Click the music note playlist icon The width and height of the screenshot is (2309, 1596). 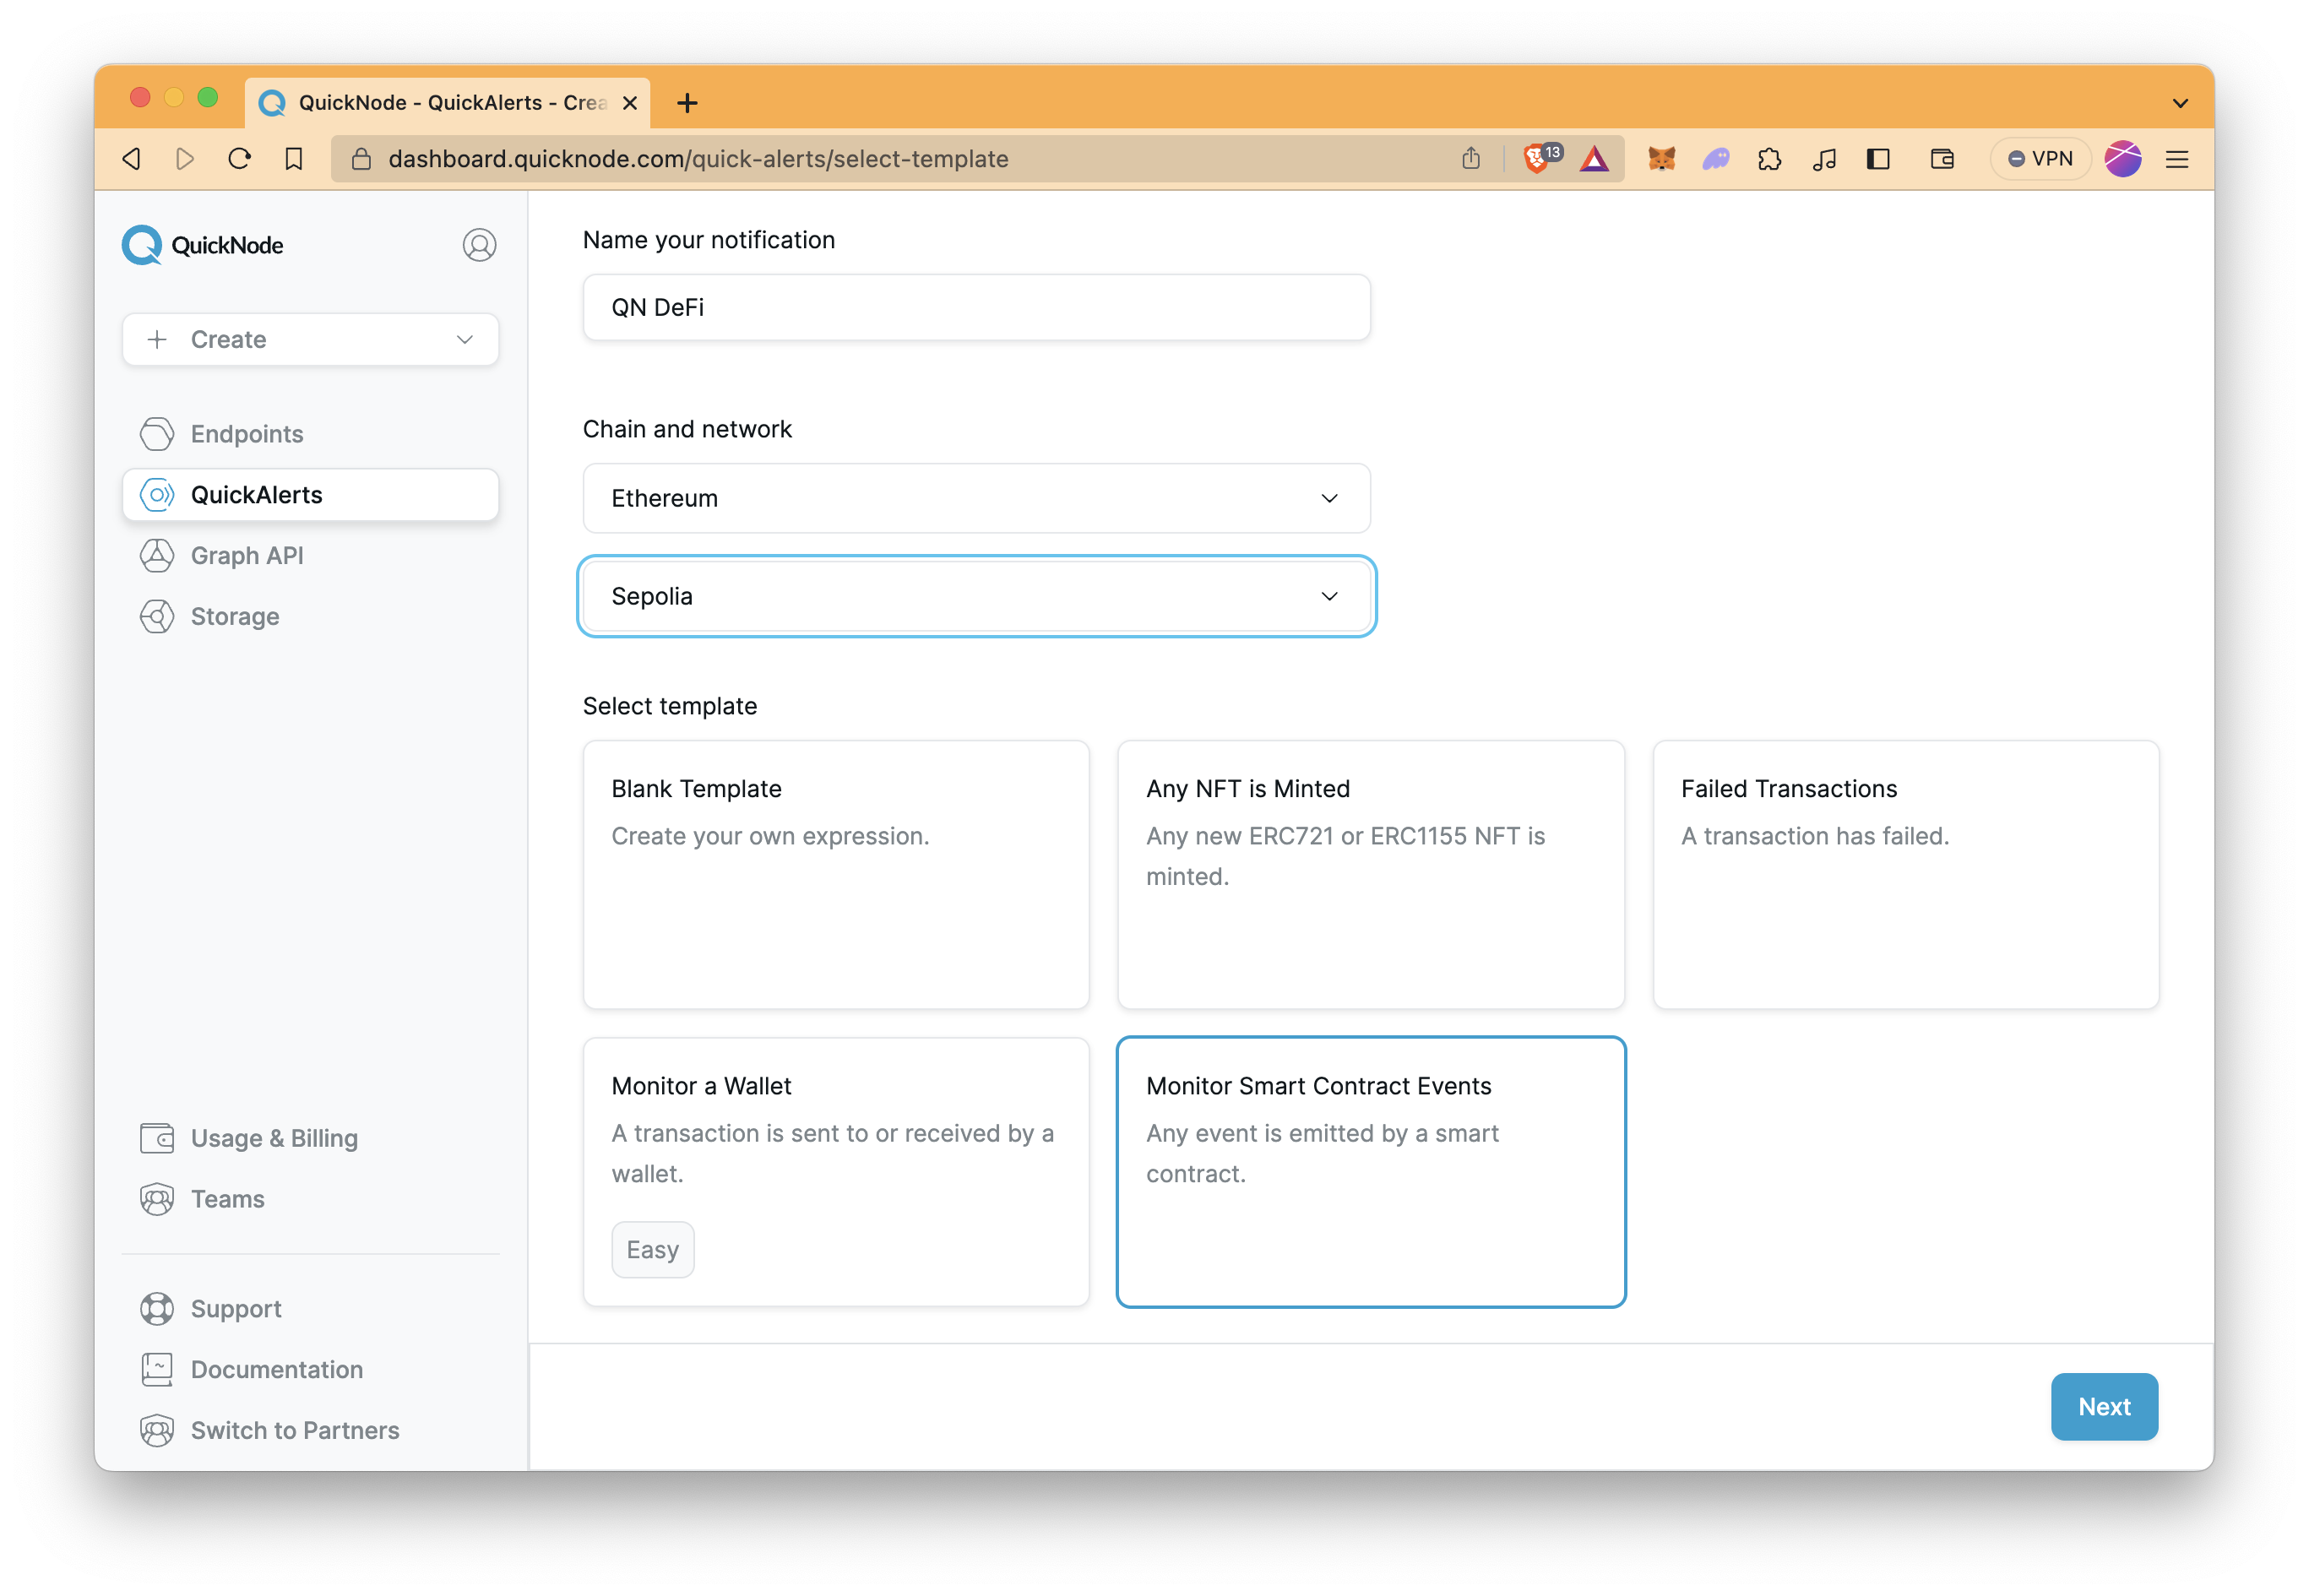click(x=1824, y=159)
